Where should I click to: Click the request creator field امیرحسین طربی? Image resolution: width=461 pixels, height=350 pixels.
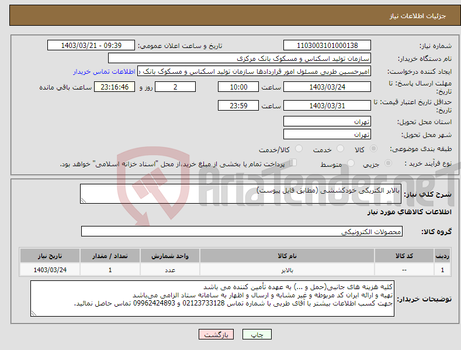pyautogui.click(x=254, y=71)
